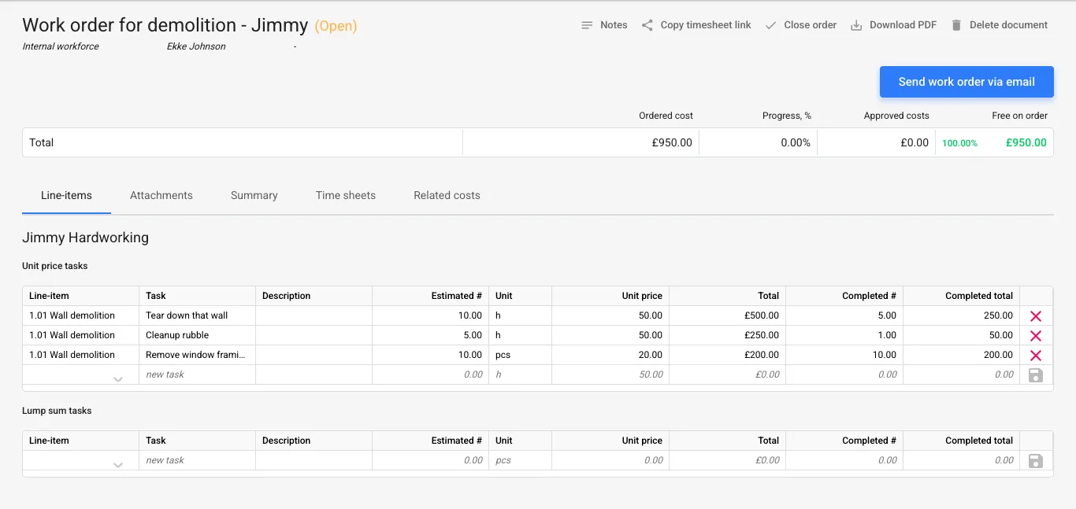The width and height of the screenshot is (1076, 509).
Task: Click unit price 20.00 cell
Action: click(610, 355)
